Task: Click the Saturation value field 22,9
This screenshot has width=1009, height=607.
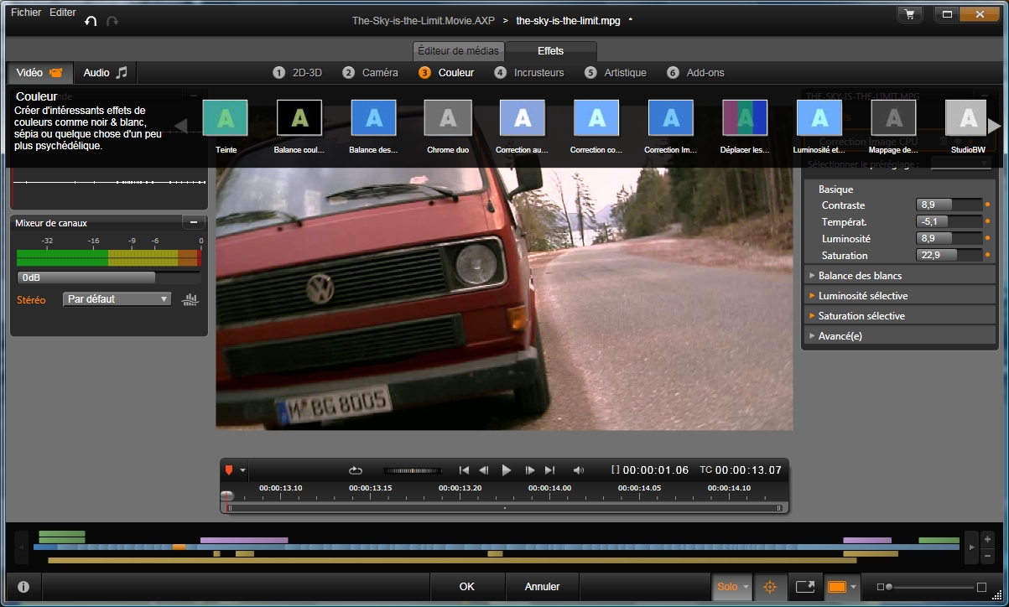Action: (x=949, y=255)
